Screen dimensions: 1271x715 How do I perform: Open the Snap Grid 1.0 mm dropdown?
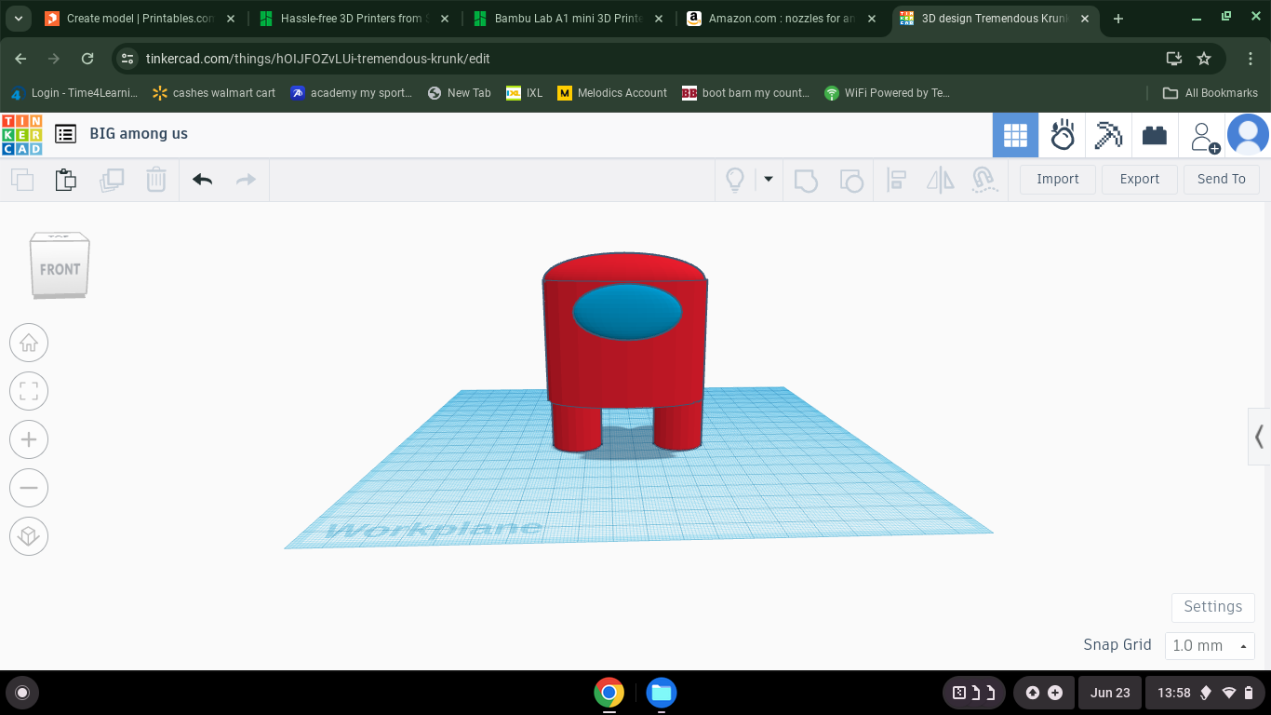click(1210, 645)
